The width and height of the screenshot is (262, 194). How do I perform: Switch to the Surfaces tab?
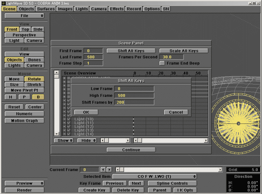point(46,9)
